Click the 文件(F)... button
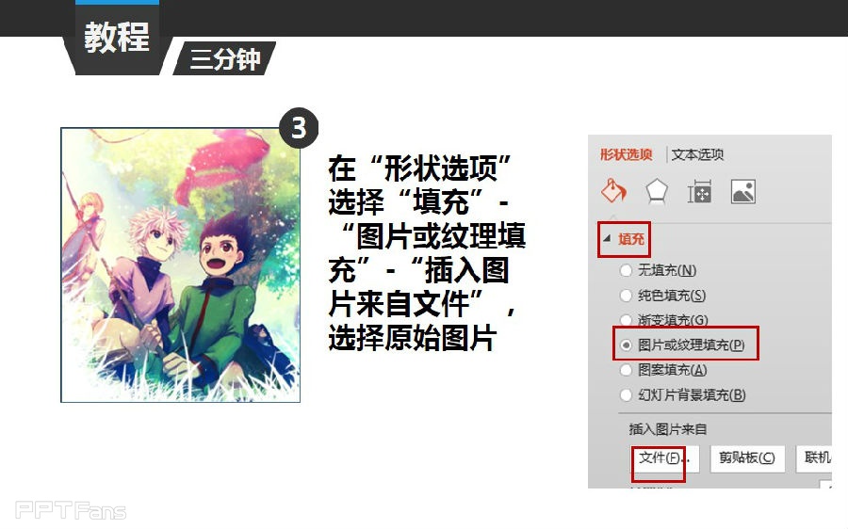848x529 pixels. [664, 458]
